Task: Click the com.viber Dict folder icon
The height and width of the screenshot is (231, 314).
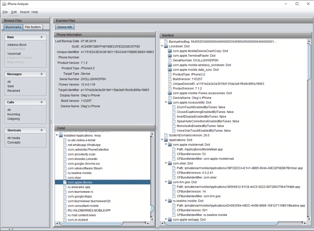Action: coord(170,163)
